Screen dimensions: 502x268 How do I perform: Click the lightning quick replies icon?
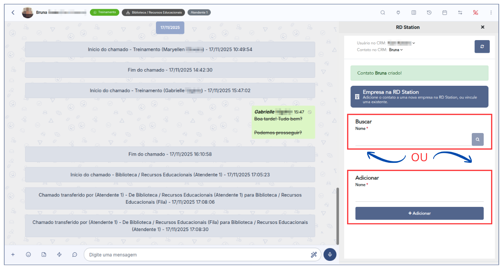click(x=59, y=255)
